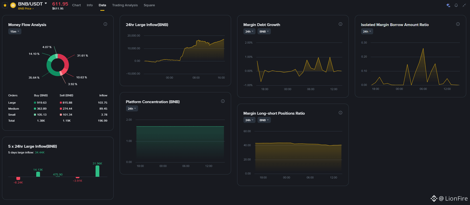Switch to the Chart tab
The width and height of the screenshot is (470, 205).
pyautogui.click(x=76, y=5)
